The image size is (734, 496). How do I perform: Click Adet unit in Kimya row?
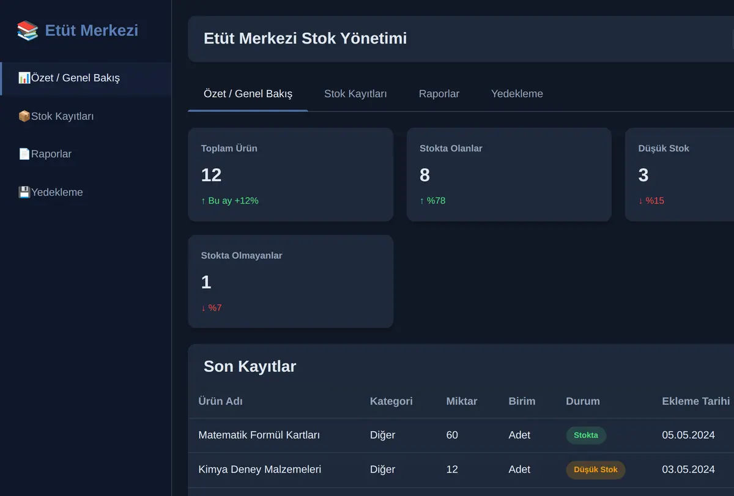click(x=519, y=470)
